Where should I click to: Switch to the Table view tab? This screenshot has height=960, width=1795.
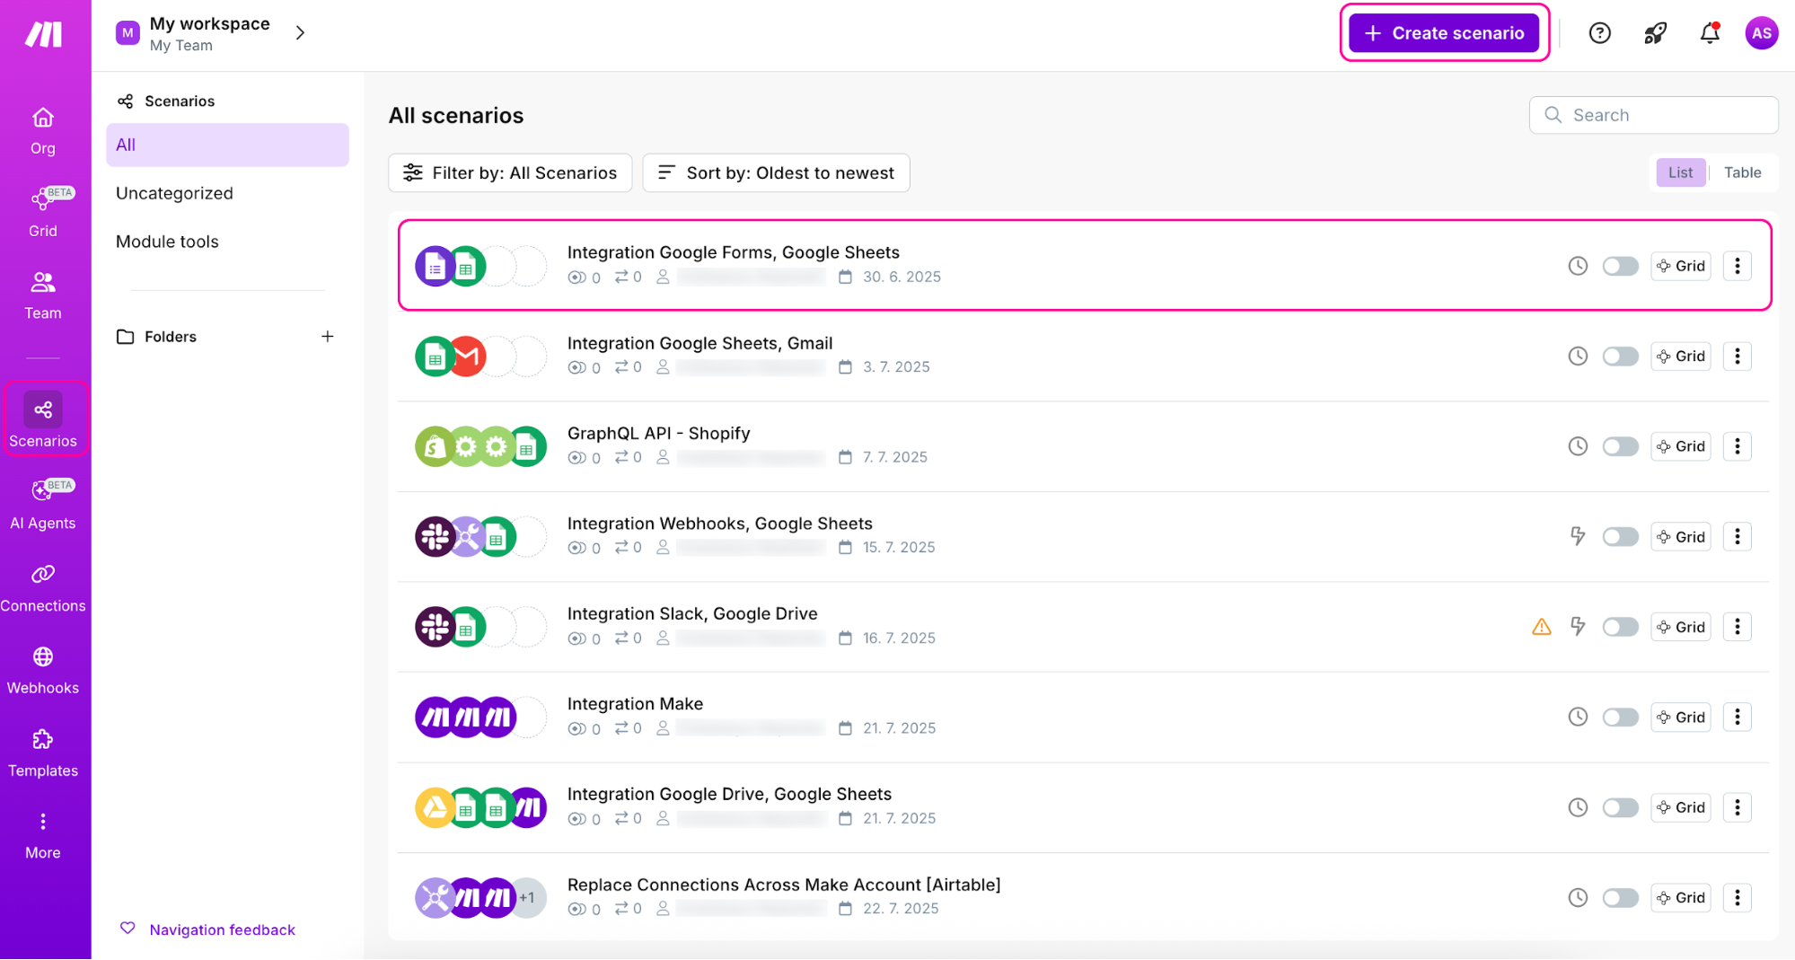[1742, 172]
